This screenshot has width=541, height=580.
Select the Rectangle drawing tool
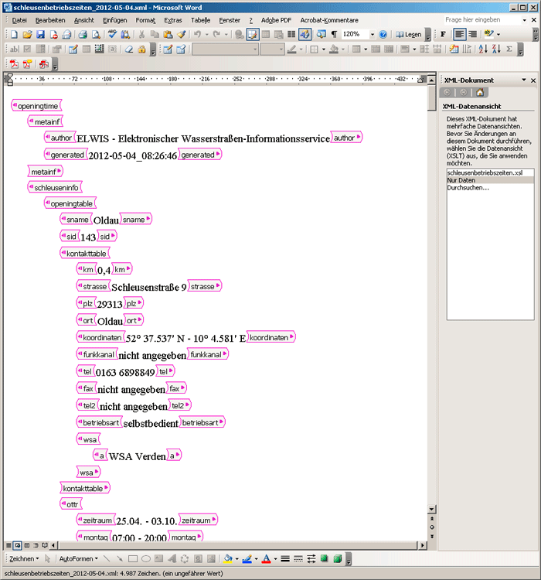click(133, 558)
